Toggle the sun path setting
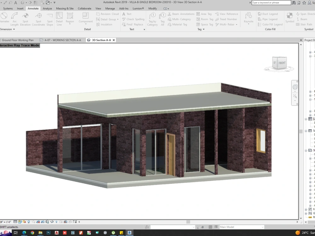Image resolution: width=315 pixels, height=236 pixels. pos(24,222)
